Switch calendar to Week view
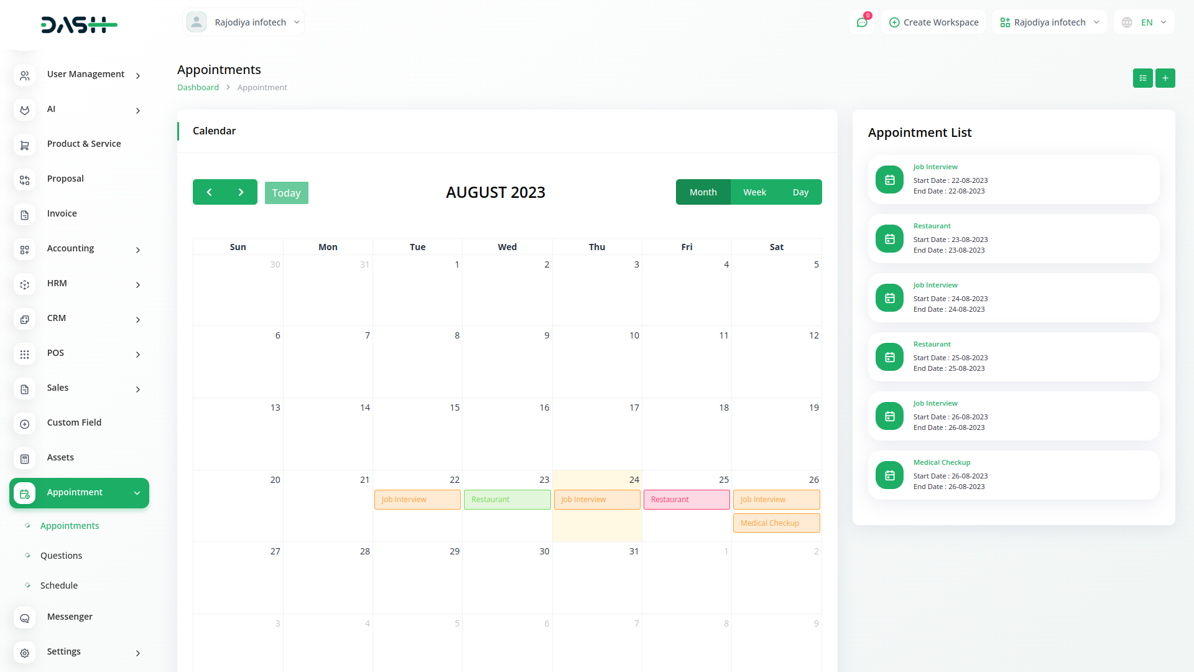The width and height of the screenshot is (1194, 672). (x=754, y=192)
